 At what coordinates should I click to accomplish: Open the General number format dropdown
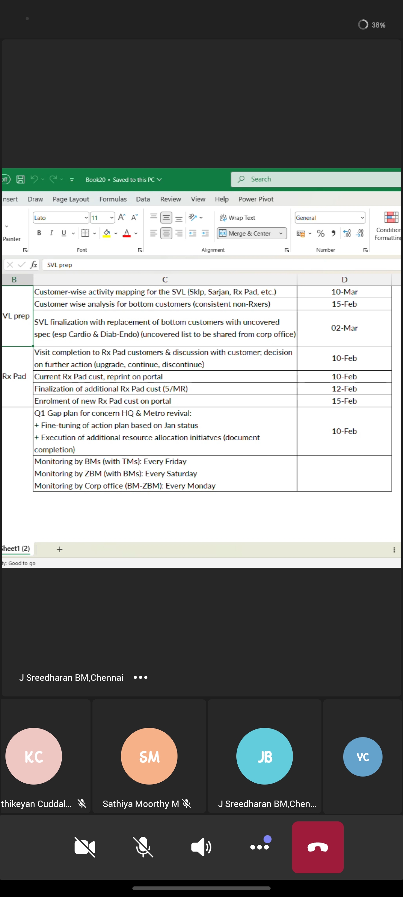pos(362,218)
